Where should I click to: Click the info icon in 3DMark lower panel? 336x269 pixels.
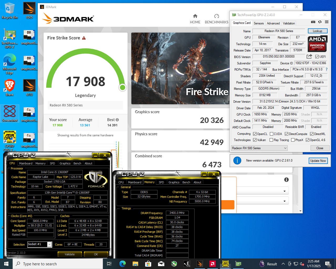coord(286,180)
